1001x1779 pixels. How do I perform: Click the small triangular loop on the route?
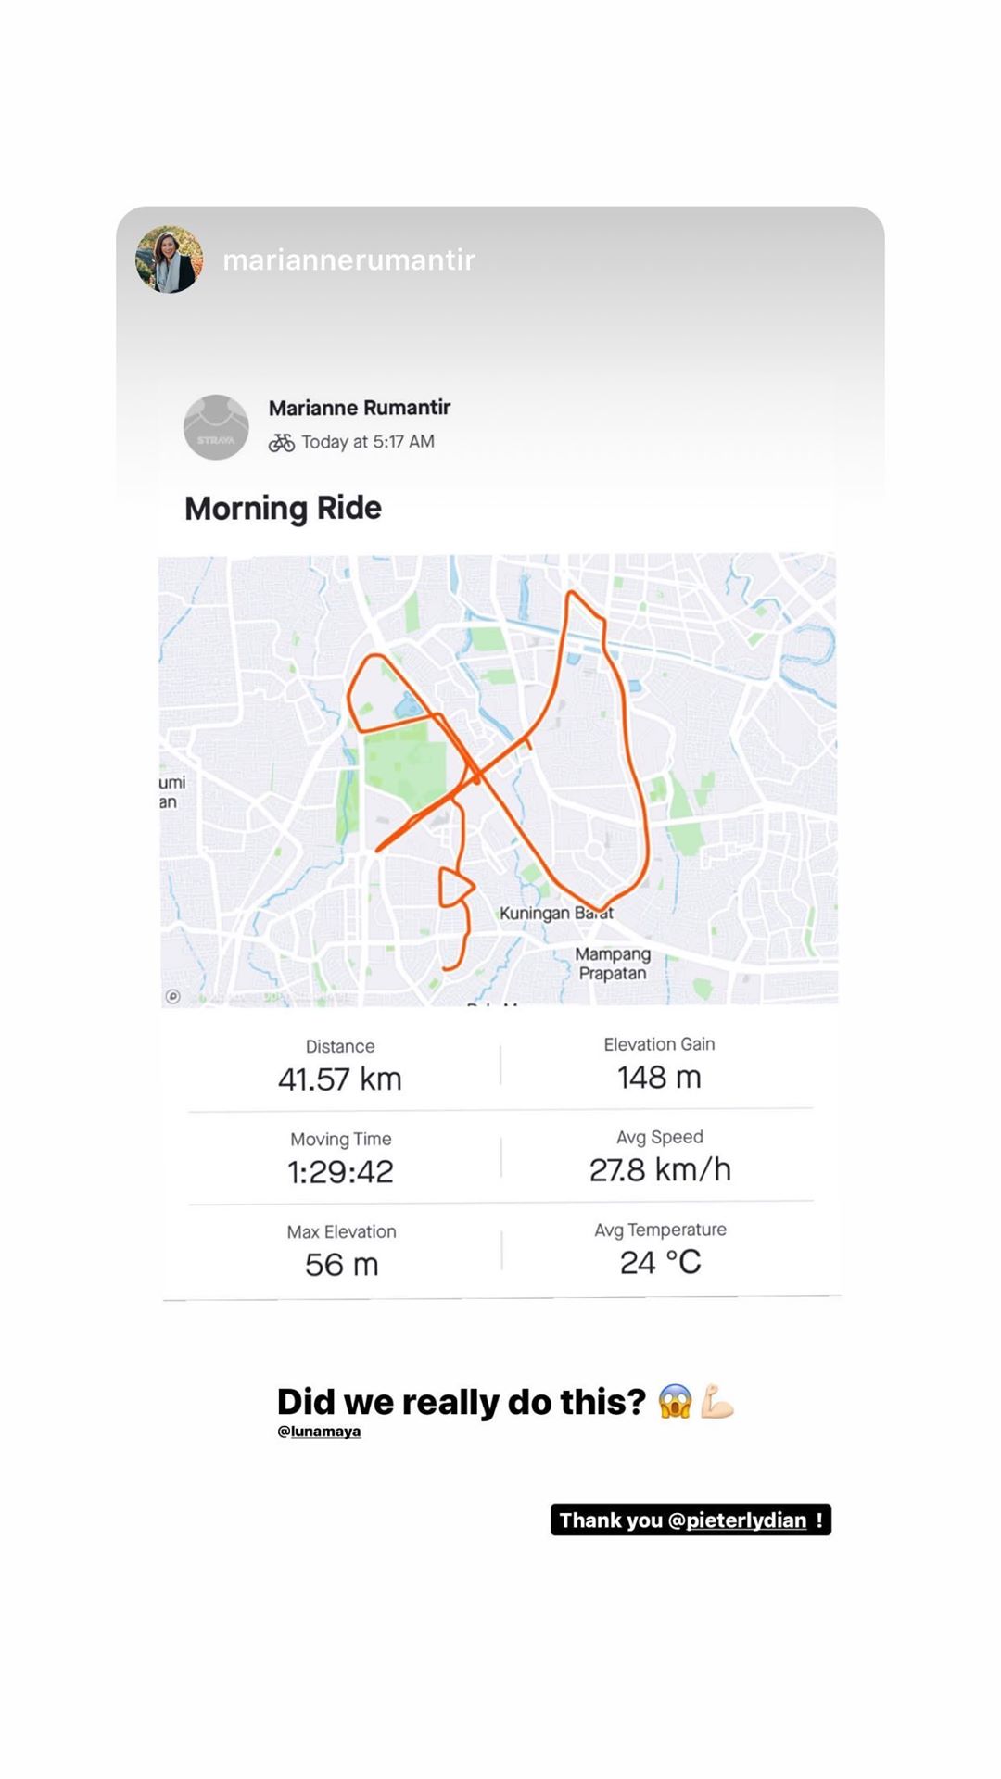[x=453, y=887]
